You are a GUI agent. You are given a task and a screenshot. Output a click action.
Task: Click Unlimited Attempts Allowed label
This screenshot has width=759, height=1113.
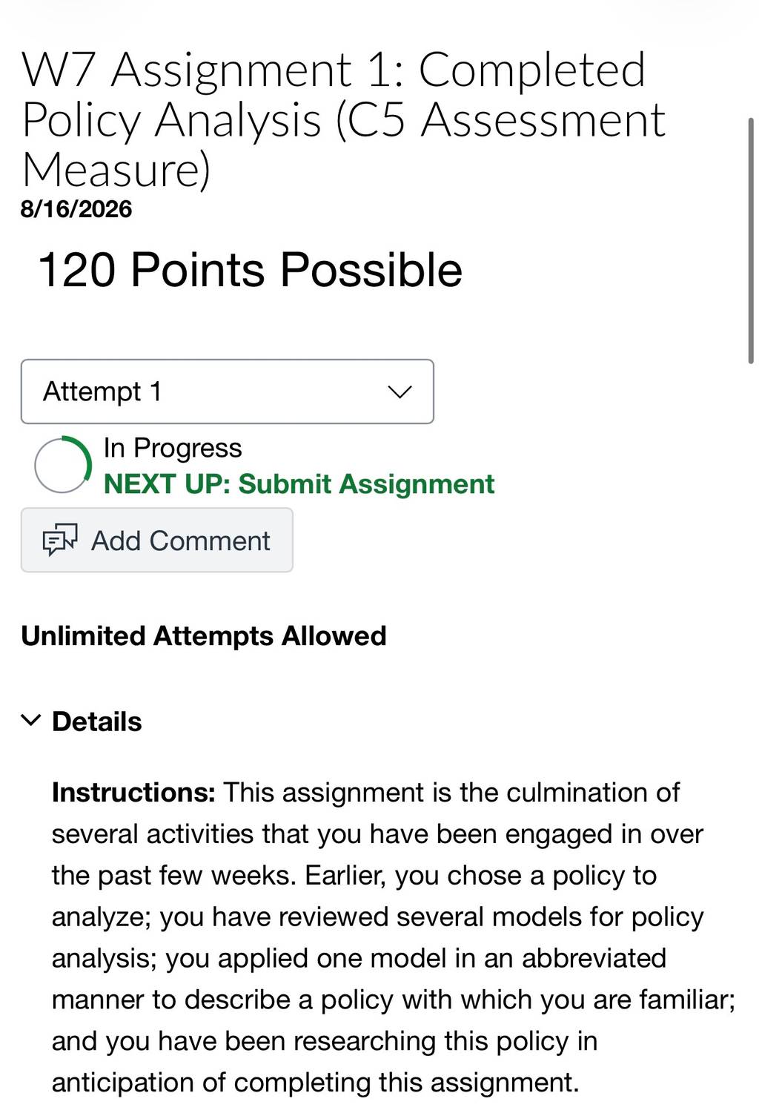204,636
